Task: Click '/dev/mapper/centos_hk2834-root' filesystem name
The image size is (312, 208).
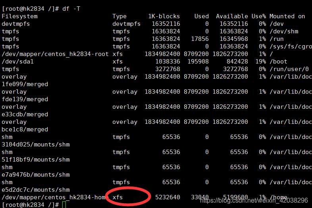Action: pos(55,54)
